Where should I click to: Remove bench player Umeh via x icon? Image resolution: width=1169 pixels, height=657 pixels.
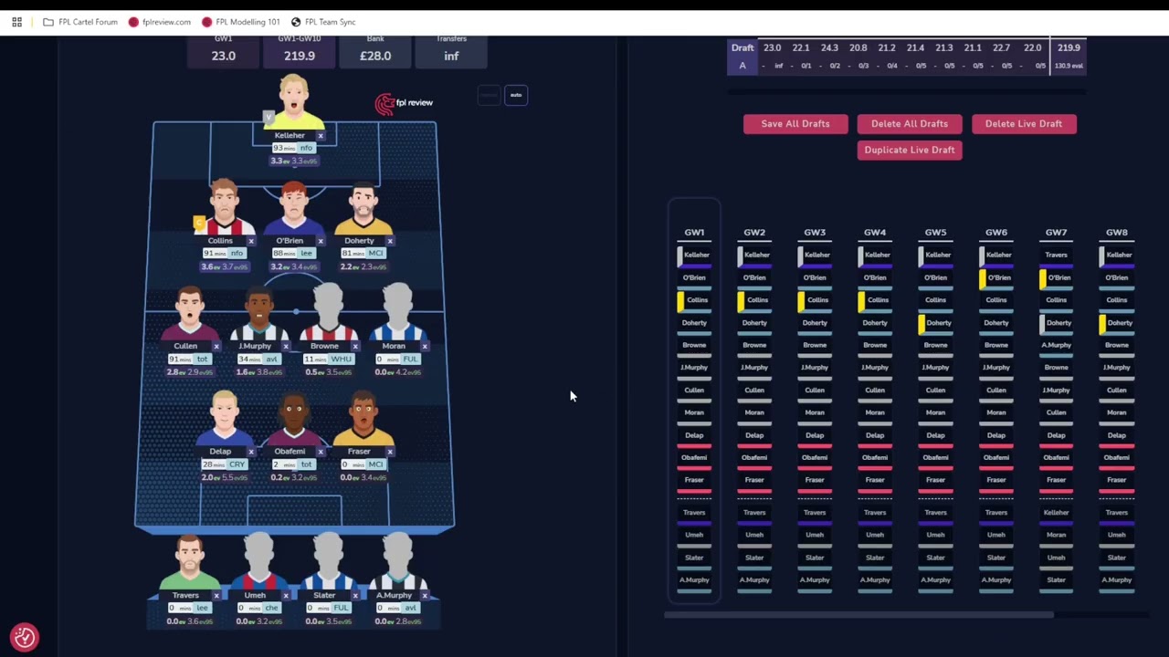click(286, 596)
